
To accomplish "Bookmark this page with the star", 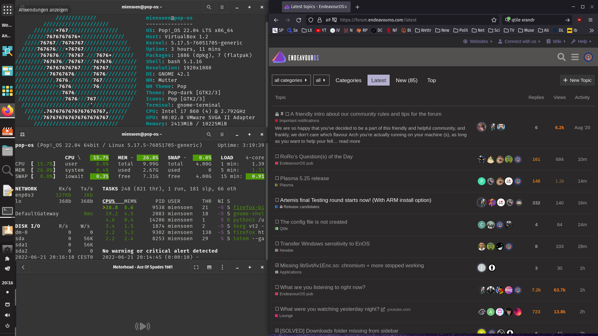I will [x=494, y=20].
